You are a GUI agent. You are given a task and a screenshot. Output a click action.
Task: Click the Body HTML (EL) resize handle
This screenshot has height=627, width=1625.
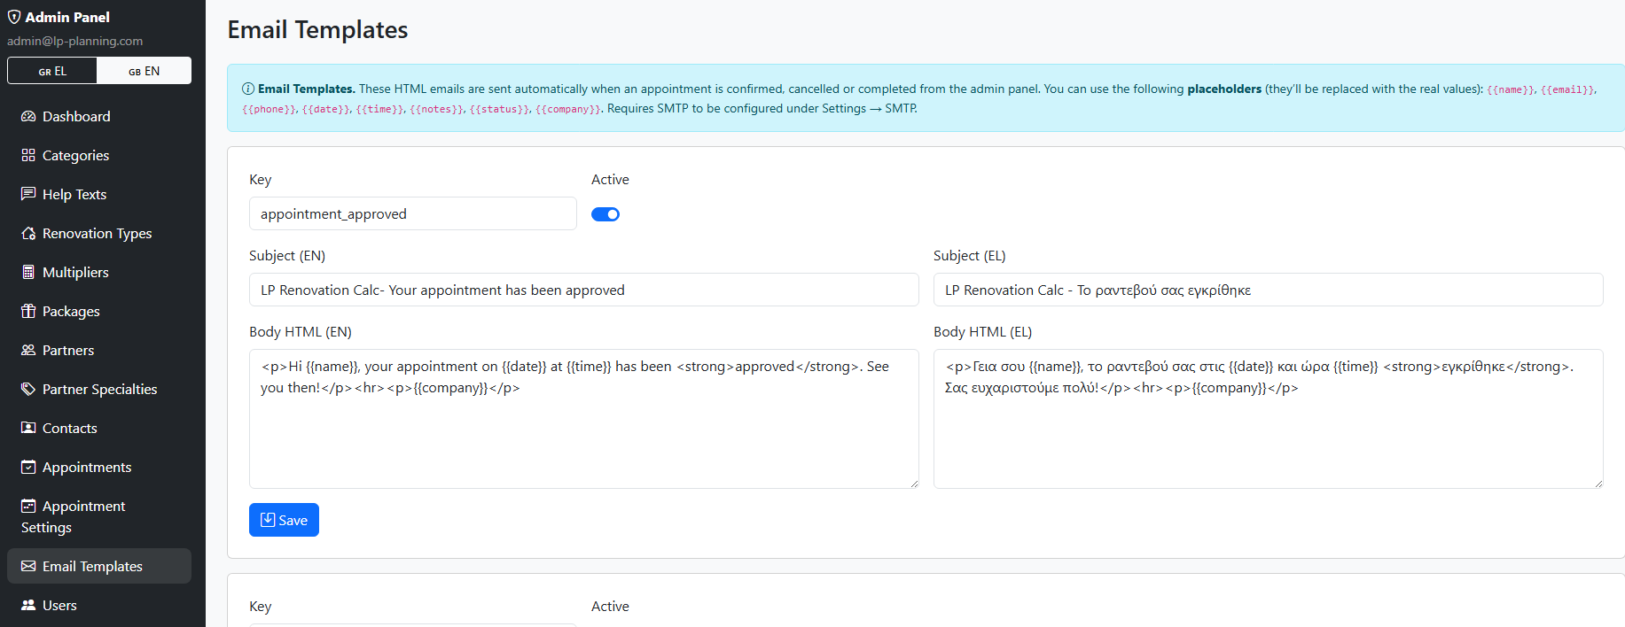pyautogui.click(x=1598, y=484)
